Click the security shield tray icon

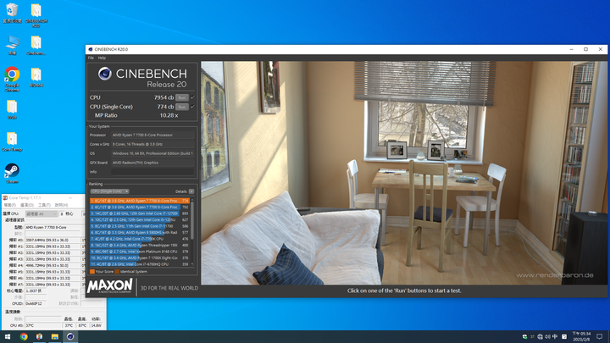pos(524,337)
